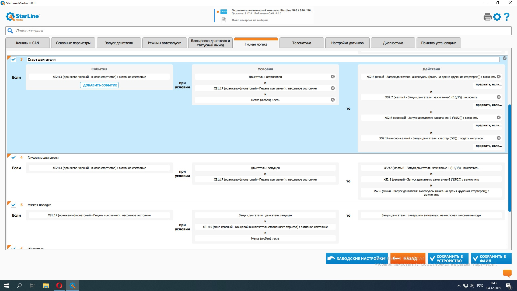Click the printer icon in header
The height and width of the screenshot is (291, 517).
487,17
